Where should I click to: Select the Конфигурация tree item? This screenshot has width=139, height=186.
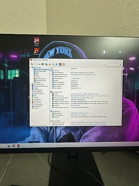[37, 105]
